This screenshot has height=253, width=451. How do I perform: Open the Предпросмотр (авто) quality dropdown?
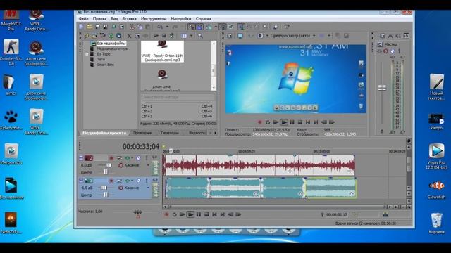(314, 36)
